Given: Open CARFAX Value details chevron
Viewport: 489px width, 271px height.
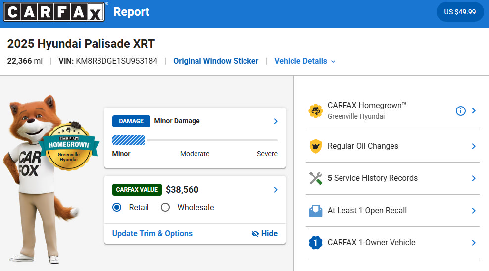Looking at the screenshot, I should (x=276, y=190).
